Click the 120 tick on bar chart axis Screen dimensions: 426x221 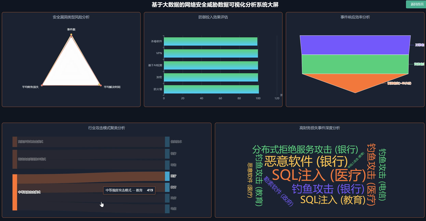277,98
